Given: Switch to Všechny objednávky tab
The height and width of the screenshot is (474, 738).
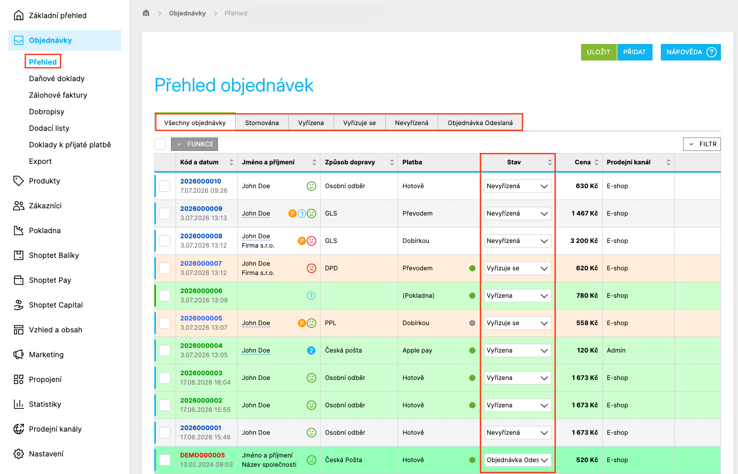Looking at the screenshot, I should click(195, 123).
